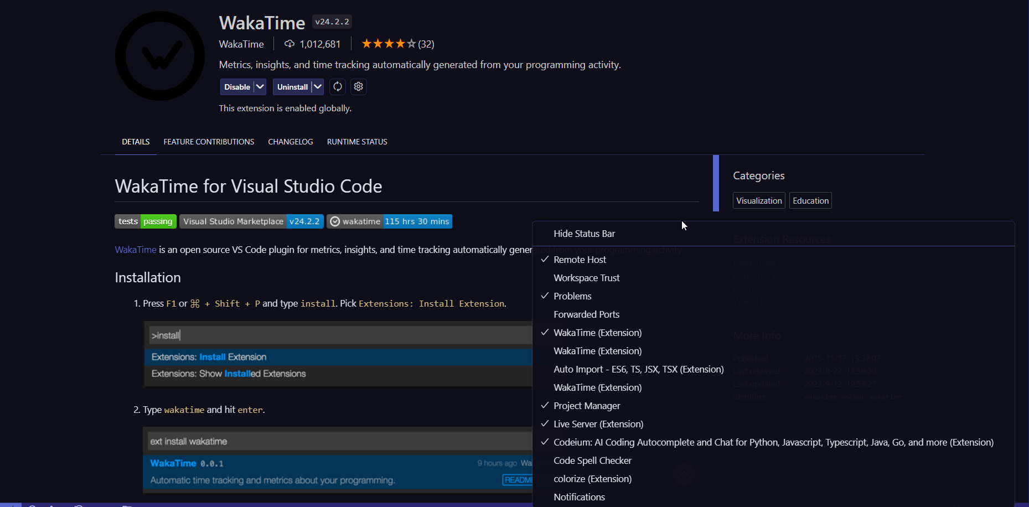Open the WakaTime link in the description

point(135,249)
